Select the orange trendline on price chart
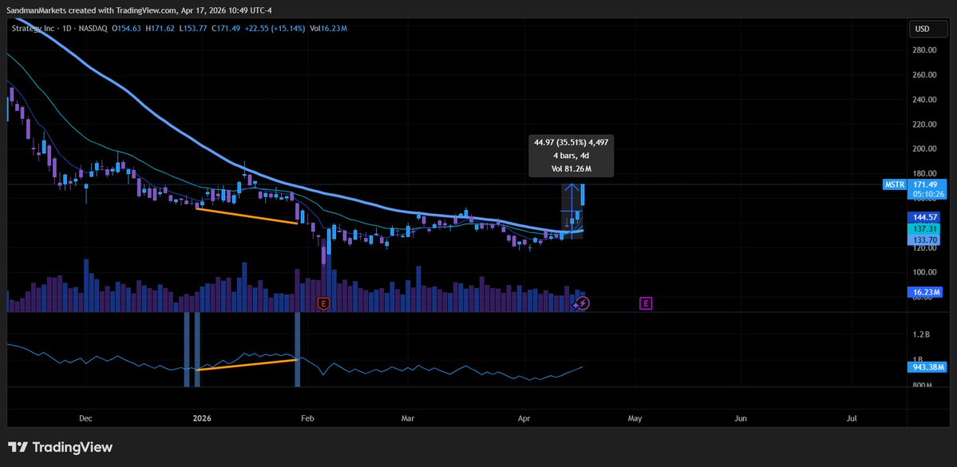This screenshot has width=957, height=467. (x=246, y=216)
